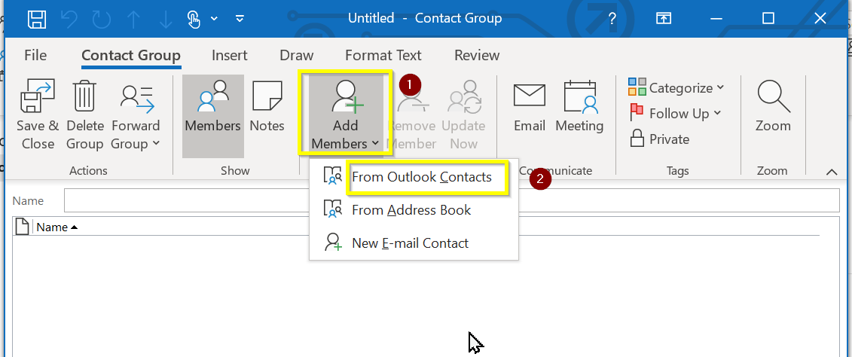Image resolution: width=852 pixels, height=357 pixels.
Task: Open the Format Text tab
Action: tap(383, 56)
